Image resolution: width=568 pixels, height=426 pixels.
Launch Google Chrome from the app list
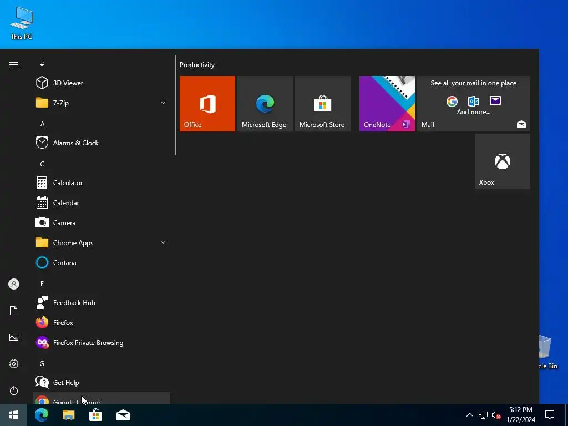coord(102,398)
